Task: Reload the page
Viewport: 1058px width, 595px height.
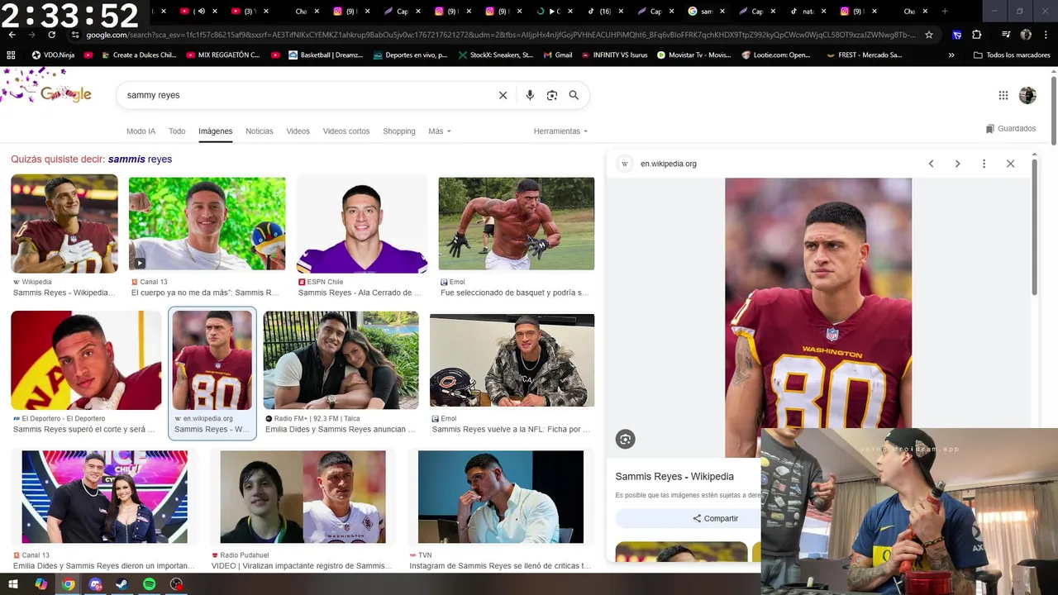Action: click(51, 35)
